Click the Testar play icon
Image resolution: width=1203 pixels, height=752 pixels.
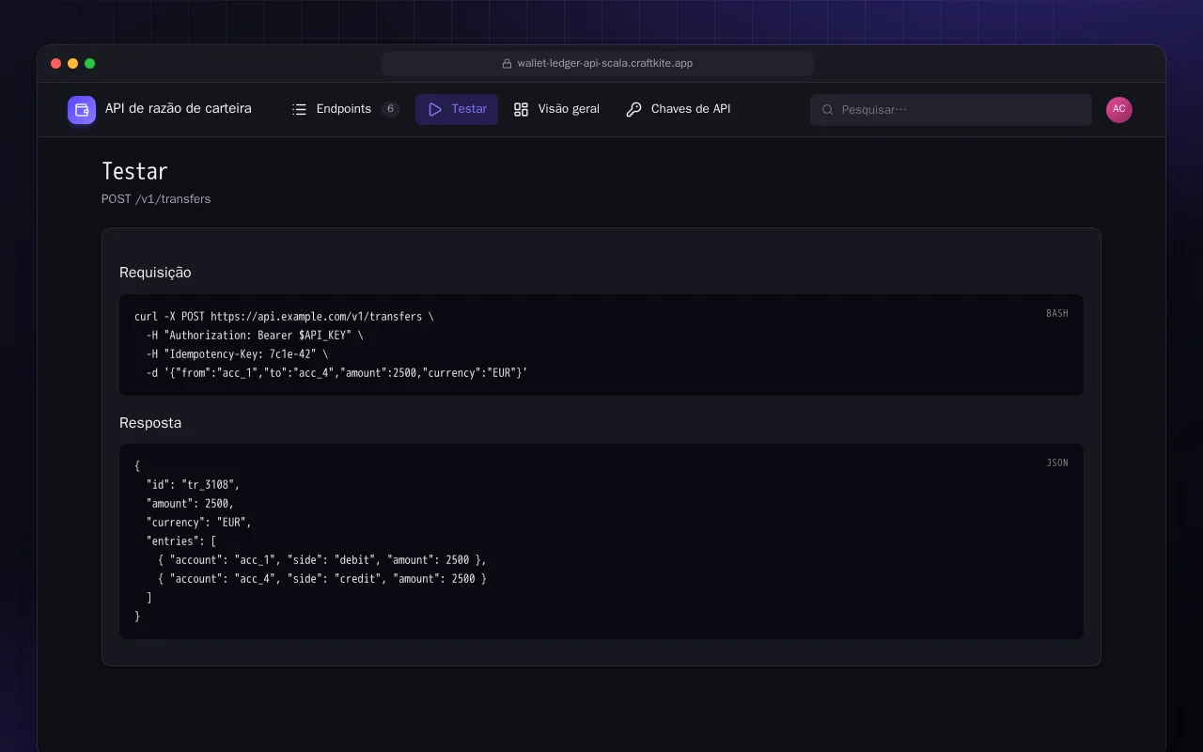(x=435, y=109)
